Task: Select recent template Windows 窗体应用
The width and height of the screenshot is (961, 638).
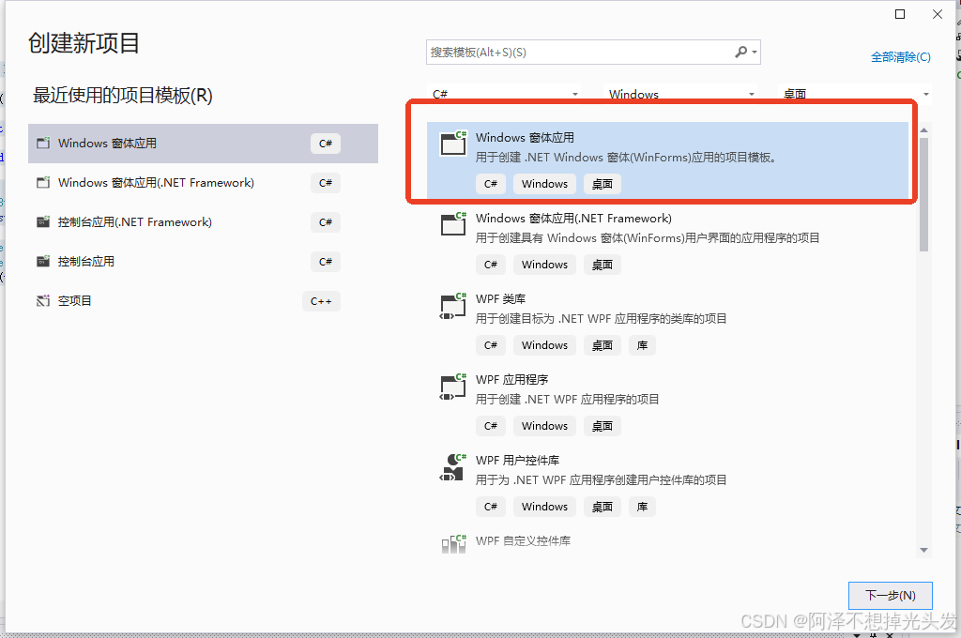Action: 203,144
